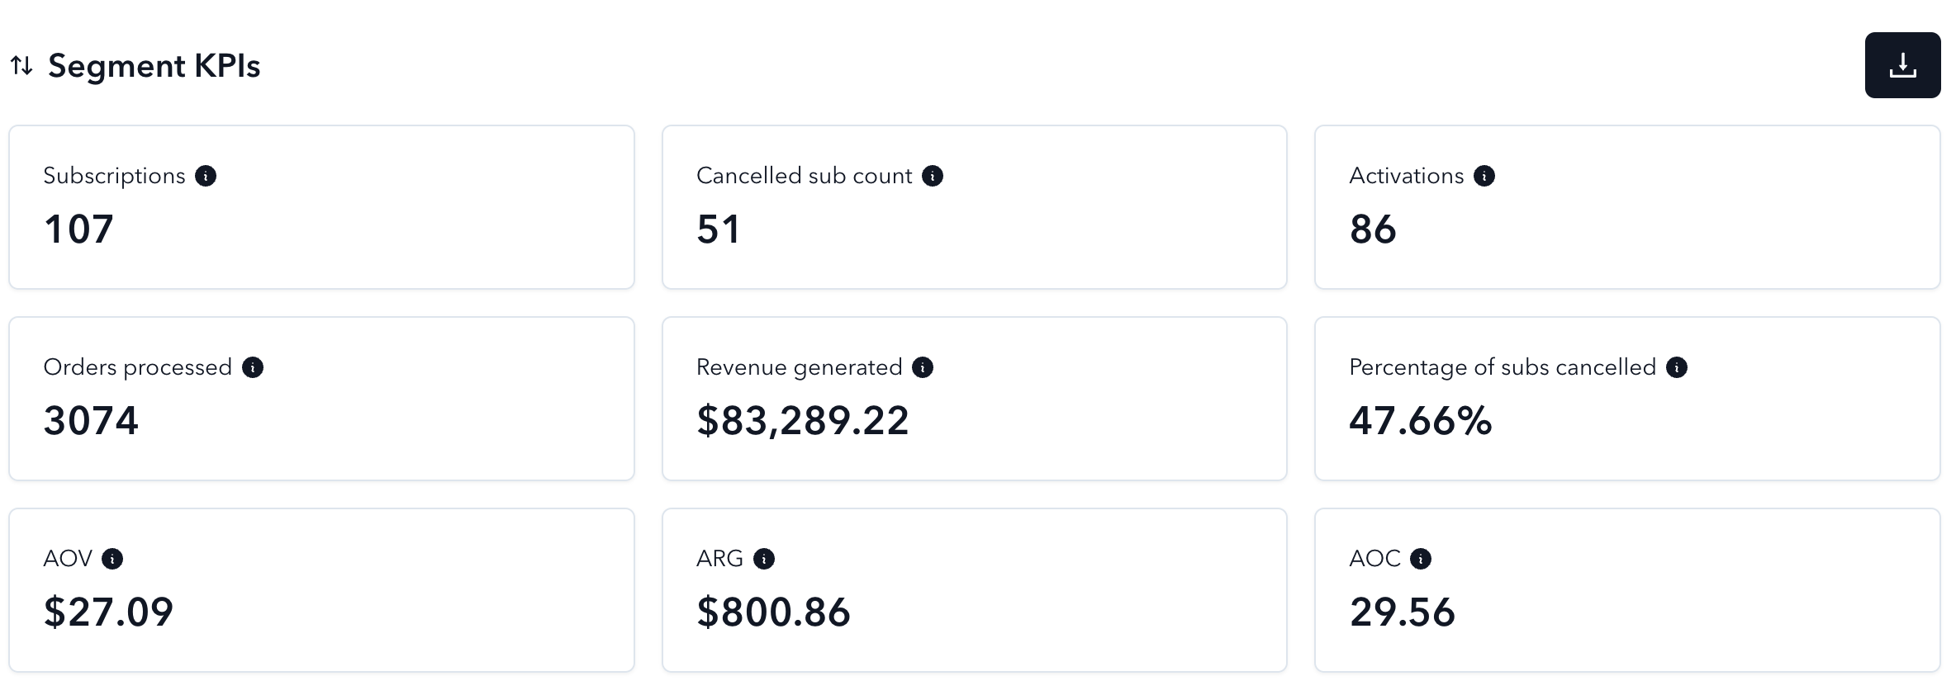Select the Revenue generated value $83,289.22
1956x695 pixels.
click(x=802, y=420)
